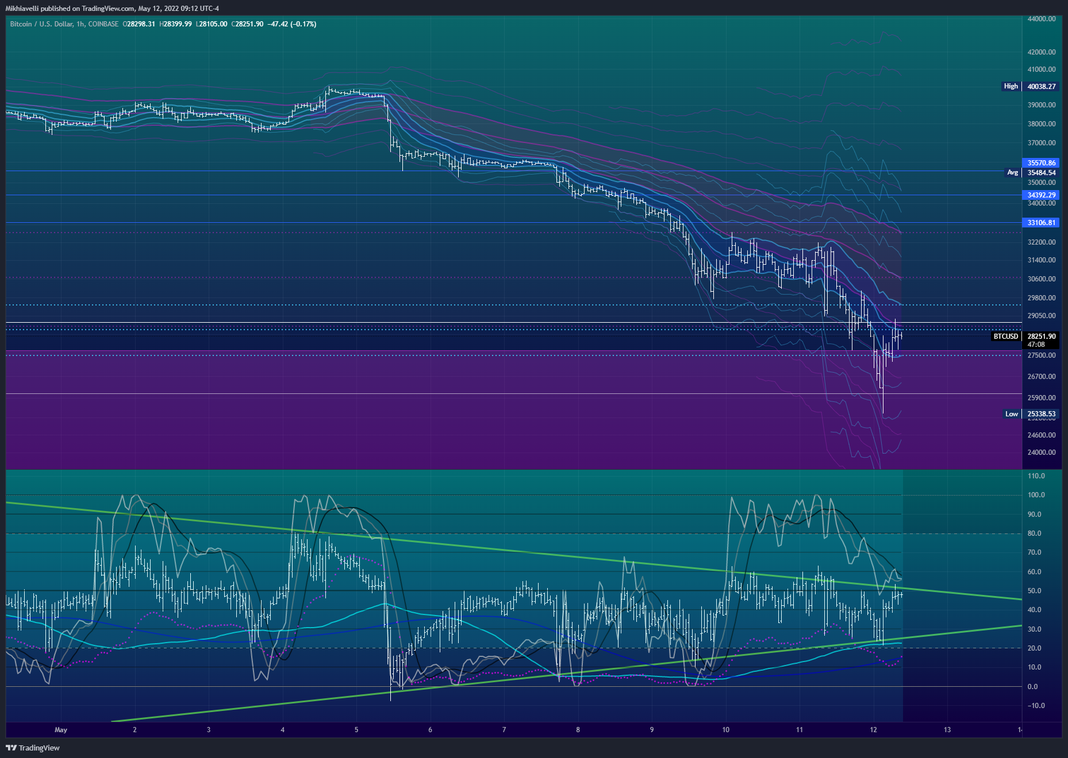Screen dimensions: 1068x758
Task: Click the 27500.00 tick on price scale
Action: 1042,355
